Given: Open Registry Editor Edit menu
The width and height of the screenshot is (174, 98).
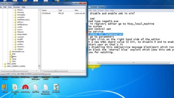Looking at the screenshot, I should (x=5, y=7).
